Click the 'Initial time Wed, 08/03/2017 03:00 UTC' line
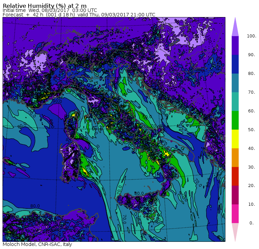 [x=50, y=10]
